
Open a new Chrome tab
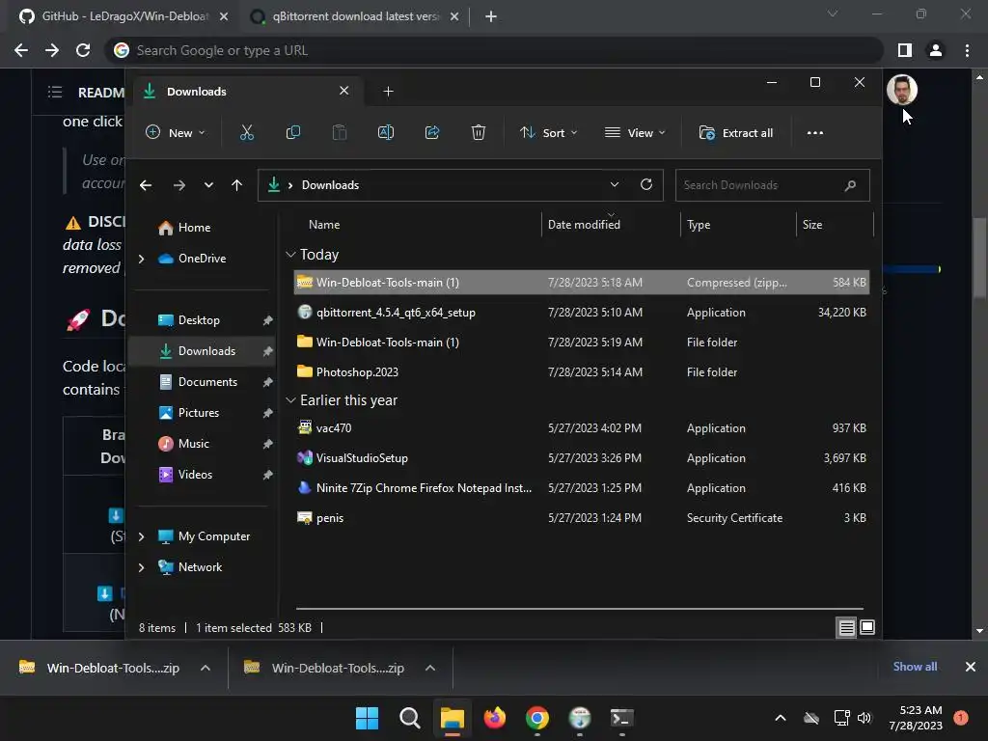tap(491, 17)
